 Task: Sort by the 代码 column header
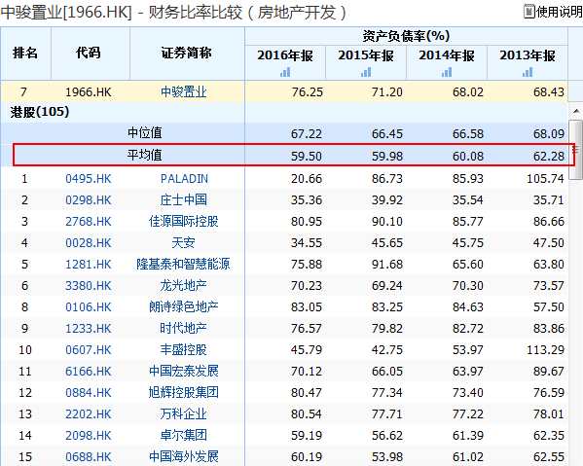pos(89,53)
